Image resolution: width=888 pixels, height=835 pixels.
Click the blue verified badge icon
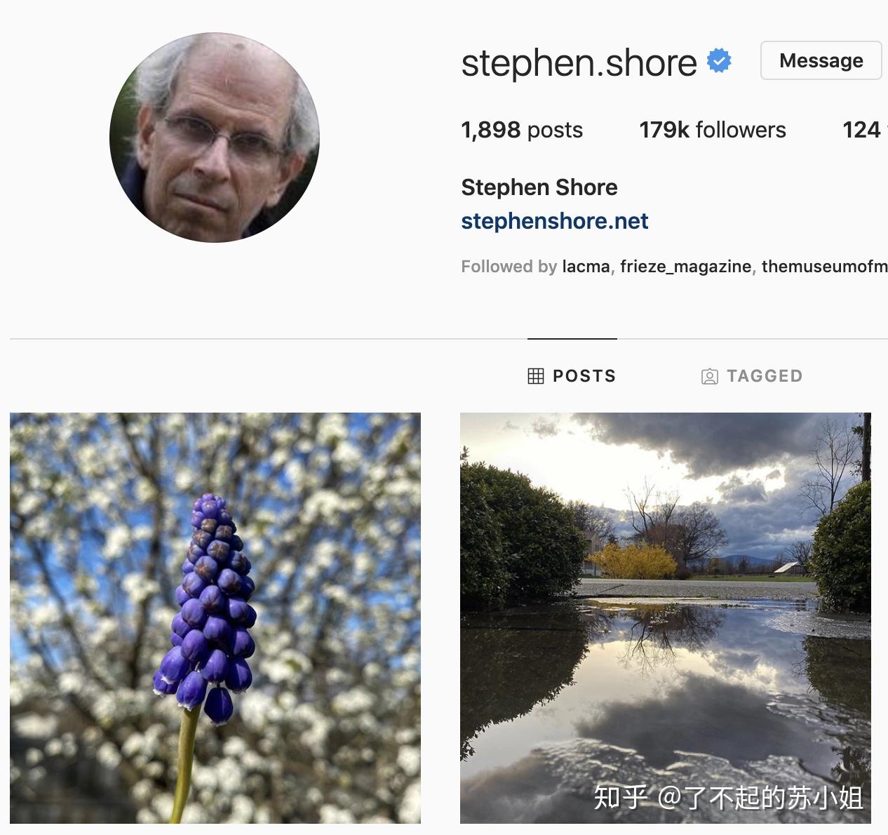(x=719, y=60)
